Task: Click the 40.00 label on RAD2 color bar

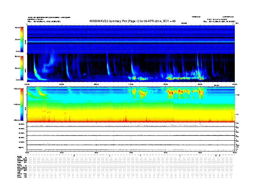Action: point(17,28)
